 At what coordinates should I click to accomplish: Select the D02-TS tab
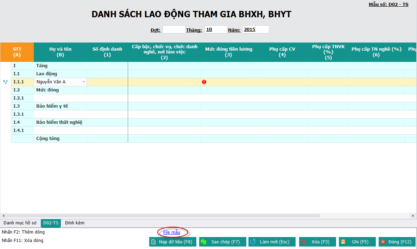[x=51, y=223]
